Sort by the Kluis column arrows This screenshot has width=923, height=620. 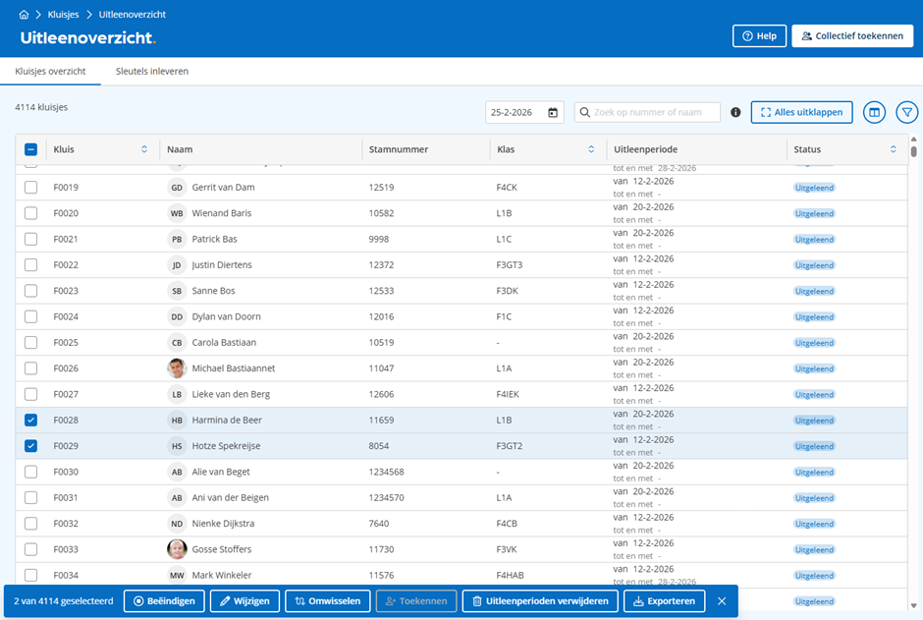pos(144,149)
